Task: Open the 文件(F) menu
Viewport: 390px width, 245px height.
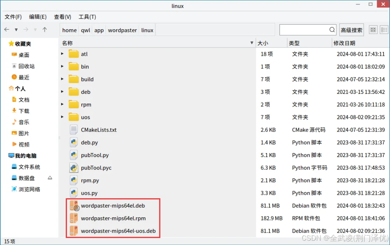Action: click(13, 17)
